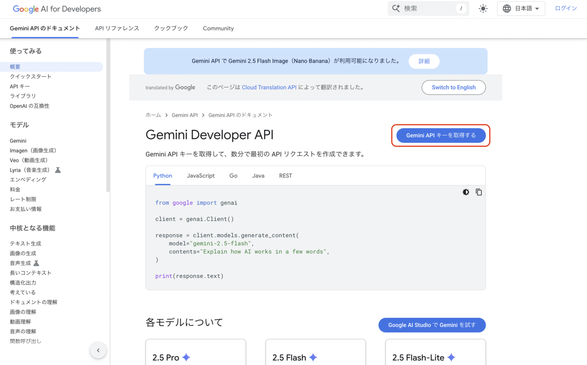The image size is (587, 365).
Task: Collapse the left navigation sidebar
Action: click(x=98, y=350)
